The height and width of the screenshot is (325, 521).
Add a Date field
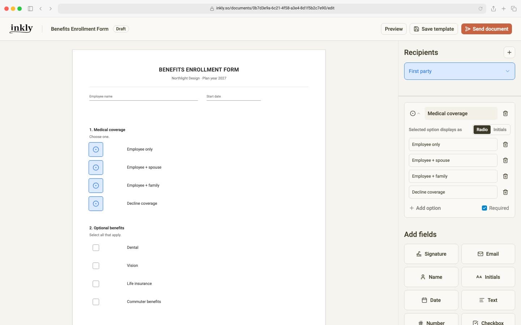431,300
